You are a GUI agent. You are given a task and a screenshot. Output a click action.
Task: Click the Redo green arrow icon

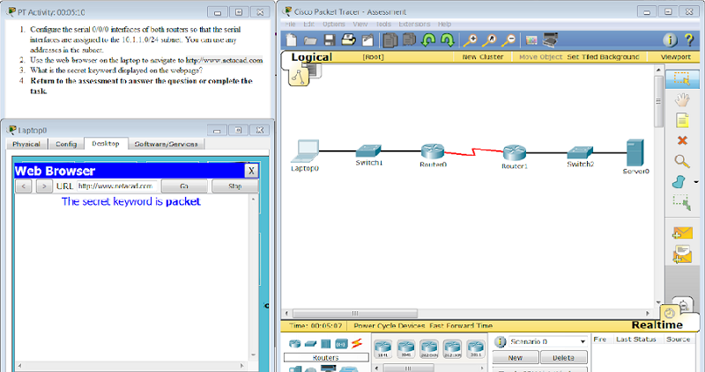(x=447, y=40)
